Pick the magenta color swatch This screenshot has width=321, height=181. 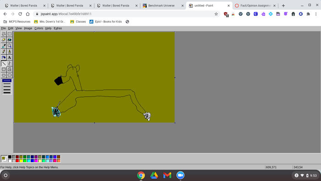(36, 161)
